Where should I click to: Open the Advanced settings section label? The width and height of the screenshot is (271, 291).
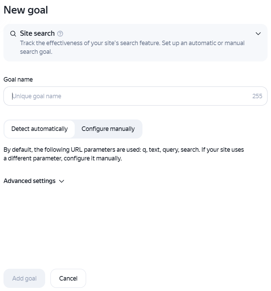(30, 181)
